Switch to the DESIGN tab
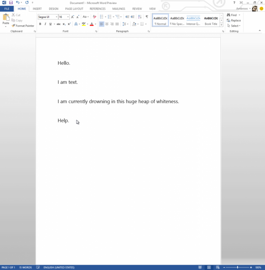The width and height of the screenshot is (265, 270). click(x=54, y=9)
